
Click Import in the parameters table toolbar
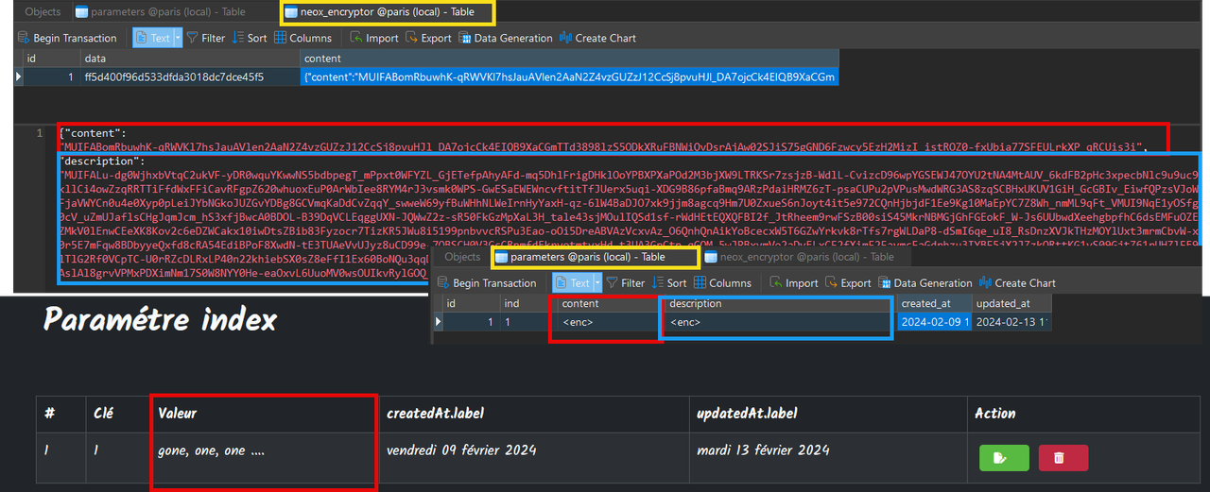794,282
